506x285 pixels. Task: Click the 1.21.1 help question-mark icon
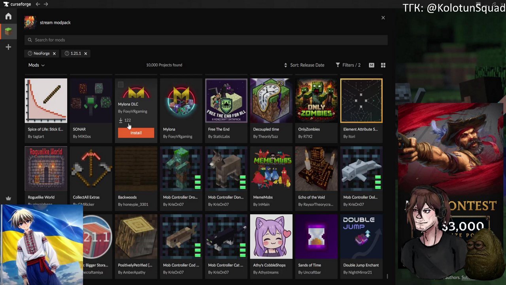pos(67,53)
